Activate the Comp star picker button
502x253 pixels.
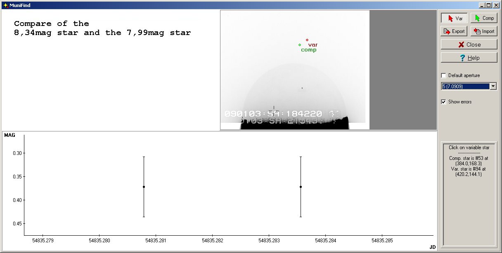click(484, 18)
